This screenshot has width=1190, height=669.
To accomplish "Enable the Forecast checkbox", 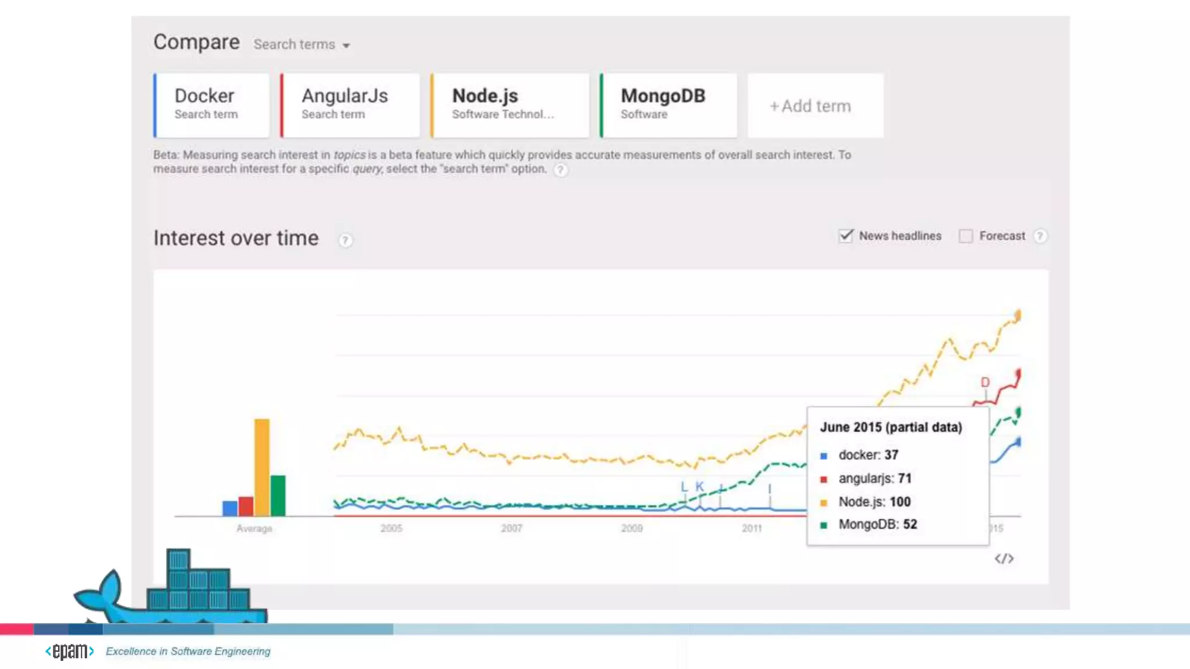I will click(966, 236).
